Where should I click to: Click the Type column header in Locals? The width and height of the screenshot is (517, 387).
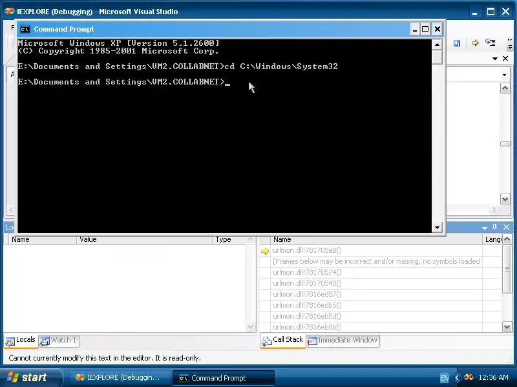tap(229, 239)
